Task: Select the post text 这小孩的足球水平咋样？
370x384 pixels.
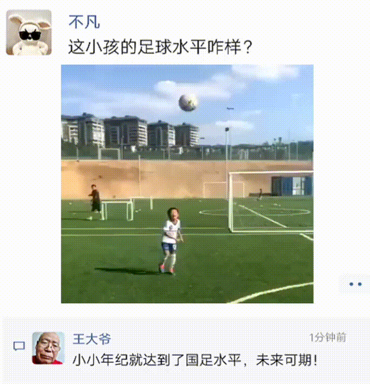Action: (160, 47)
